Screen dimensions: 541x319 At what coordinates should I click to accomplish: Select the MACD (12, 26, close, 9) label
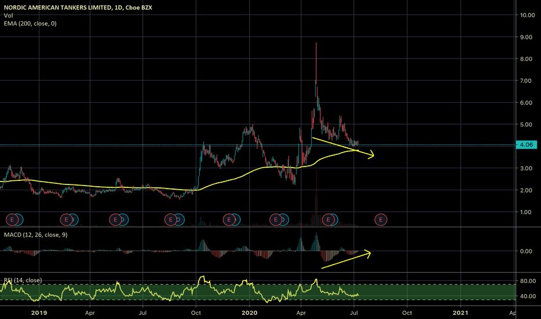point(35,235)
